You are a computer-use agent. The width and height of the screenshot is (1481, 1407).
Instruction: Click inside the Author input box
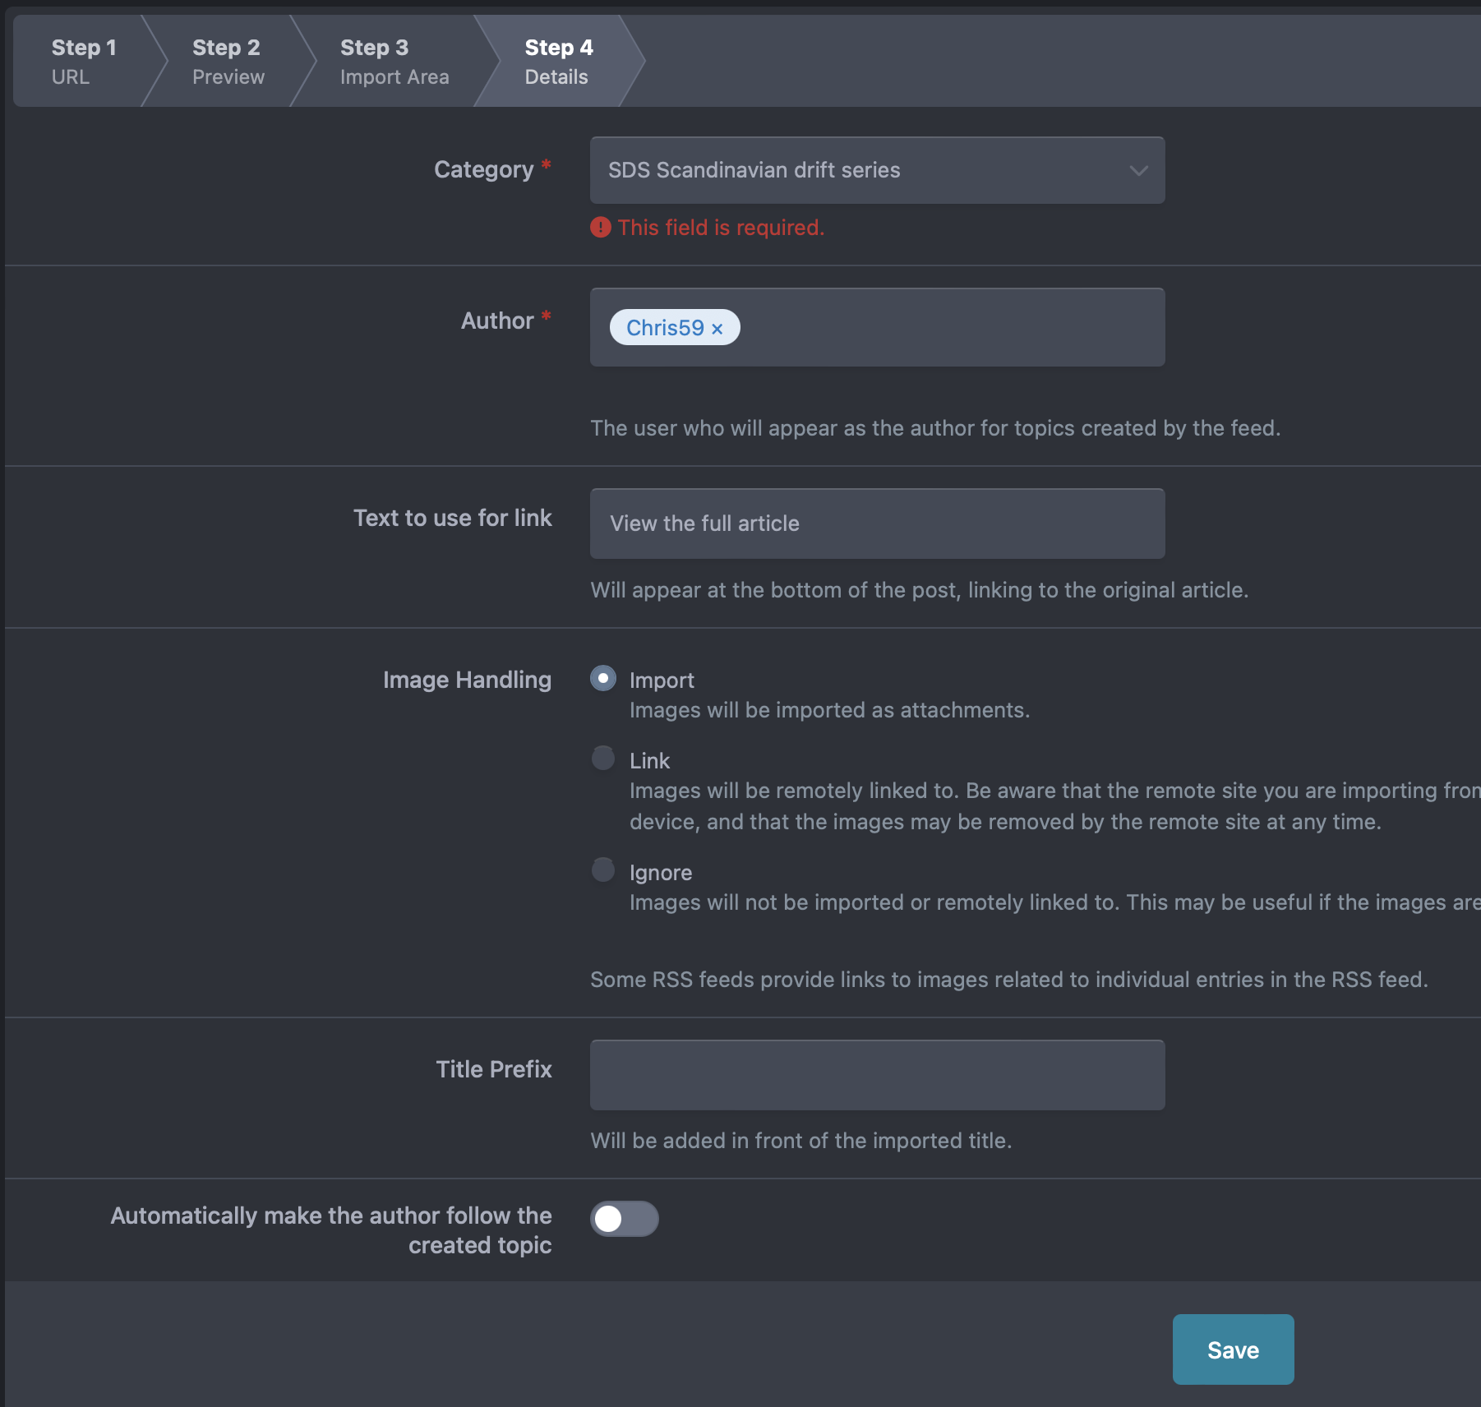[x=951, y=327]
